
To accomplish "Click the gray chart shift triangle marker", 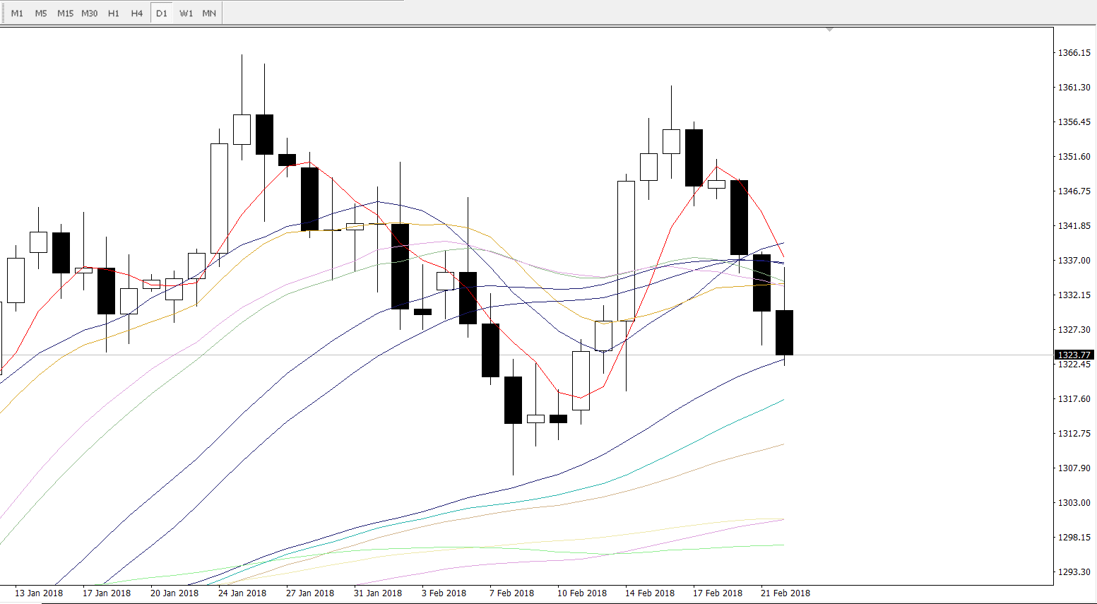I will click(829, 30).
